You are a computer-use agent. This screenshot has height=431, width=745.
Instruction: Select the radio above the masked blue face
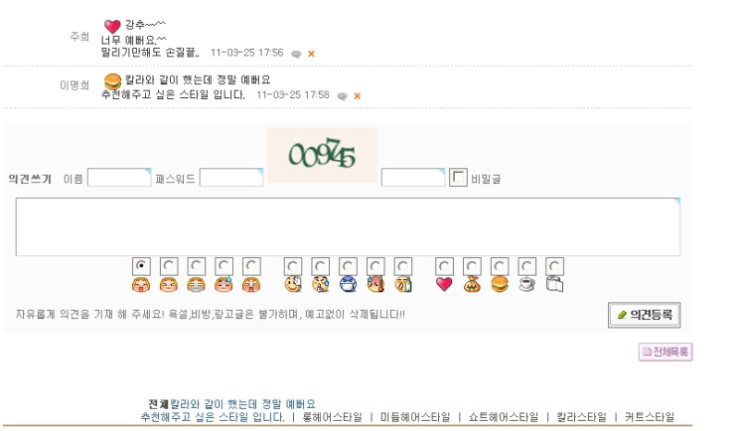point(348,266)
